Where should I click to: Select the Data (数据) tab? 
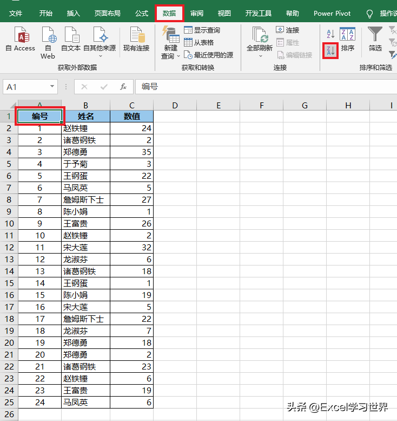pyautogui.click(x=169, y=14)
